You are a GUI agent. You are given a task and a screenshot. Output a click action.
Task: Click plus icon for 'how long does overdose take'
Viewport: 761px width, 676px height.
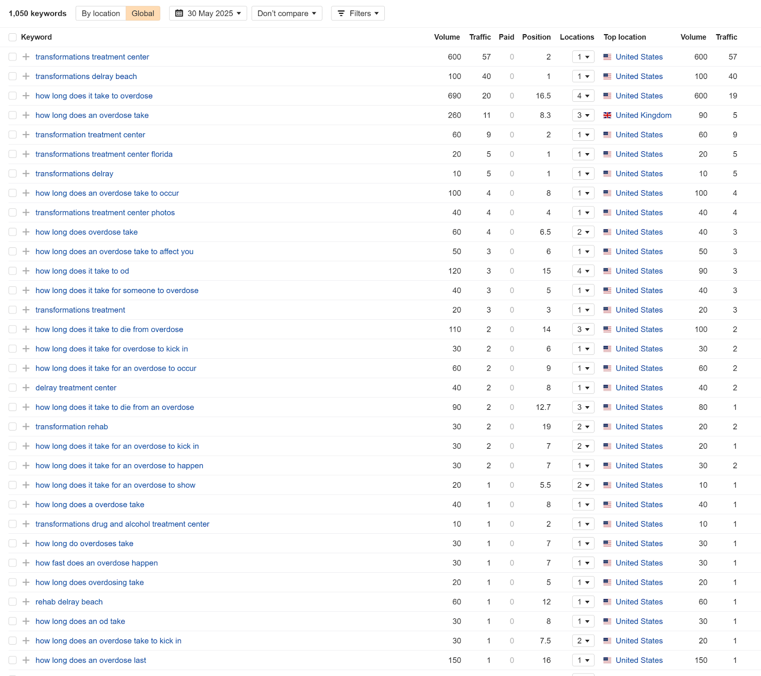click(26, 232)
